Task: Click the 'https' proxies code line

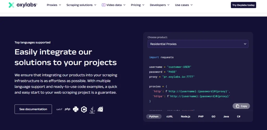Action: click(x=191, y=96)
